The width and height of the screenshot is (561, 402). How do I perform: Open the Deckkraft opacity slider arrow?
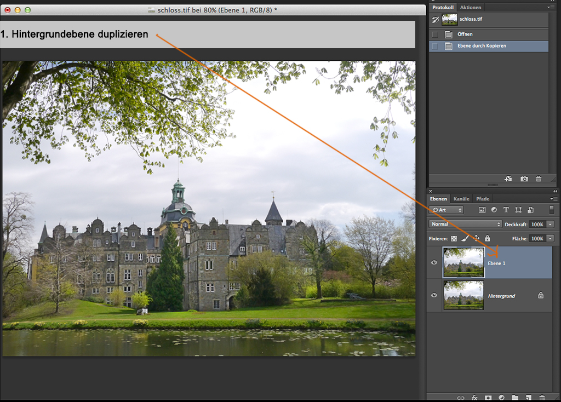click(x=550, y=224)
